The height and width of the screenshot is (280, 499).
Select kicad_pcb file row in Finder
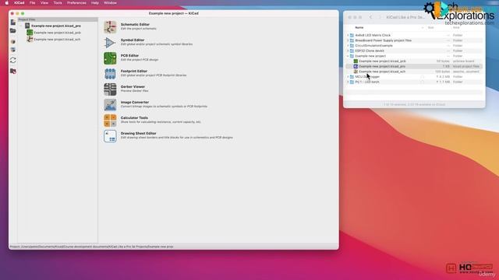coord(414,61)
